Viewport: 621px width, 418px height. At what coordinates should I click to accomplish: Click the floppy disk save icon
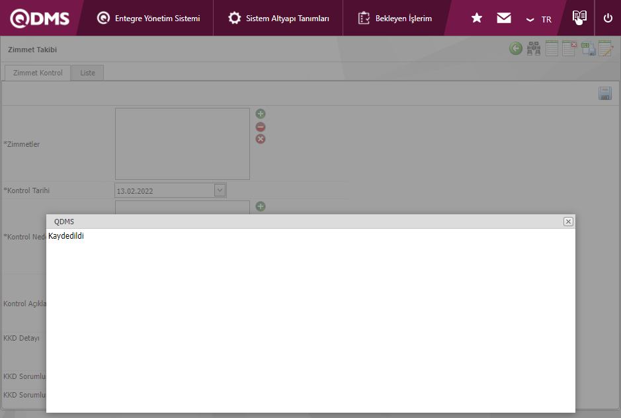tap(604, 93)
